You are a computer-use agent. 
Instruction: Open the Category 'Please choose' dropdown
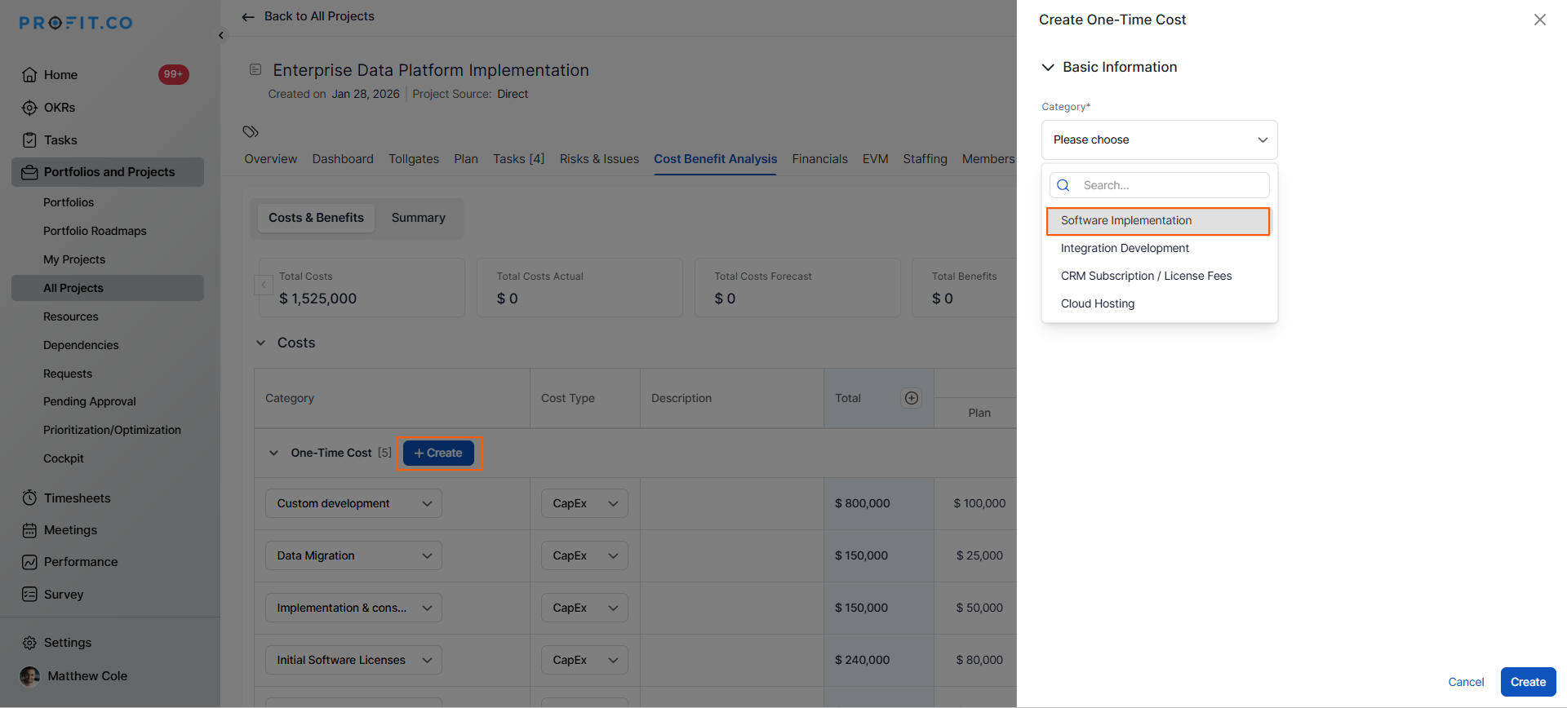(1159, 140)
